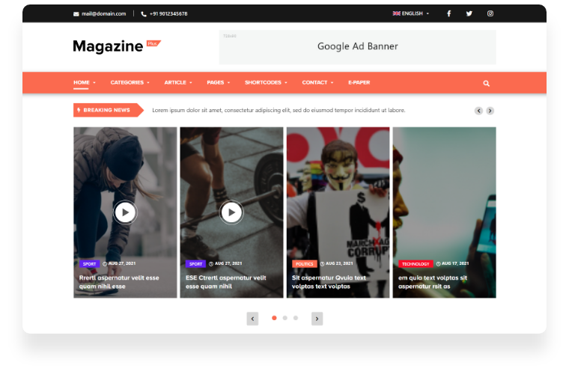Go to previous carousel slide

252,319
